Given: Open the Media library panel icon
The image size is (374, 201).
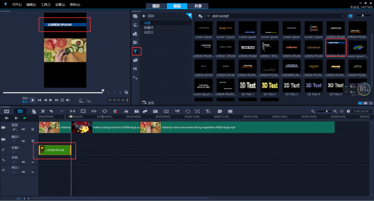Looking at the screenshot, I should tap(135, 16).
